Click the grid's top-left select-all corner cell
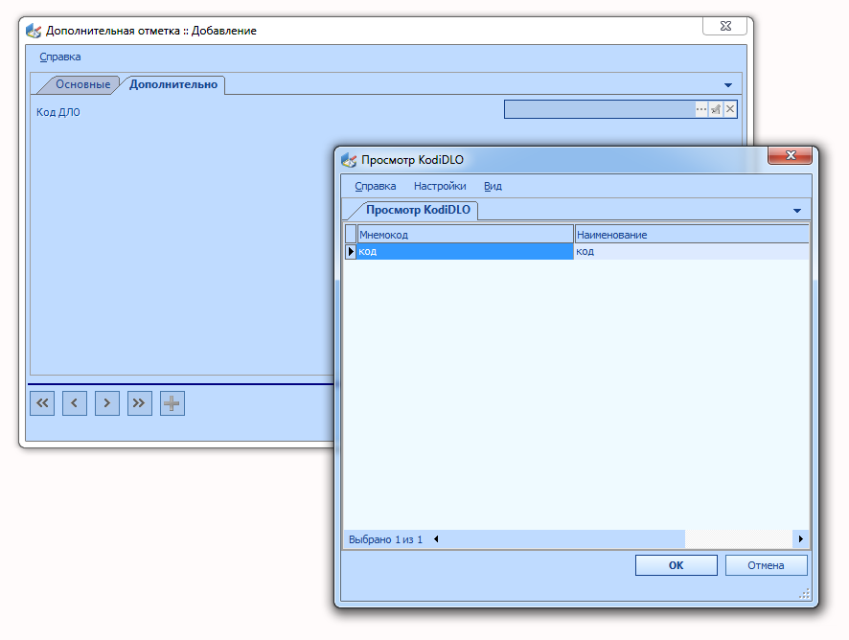 [351, 234]
